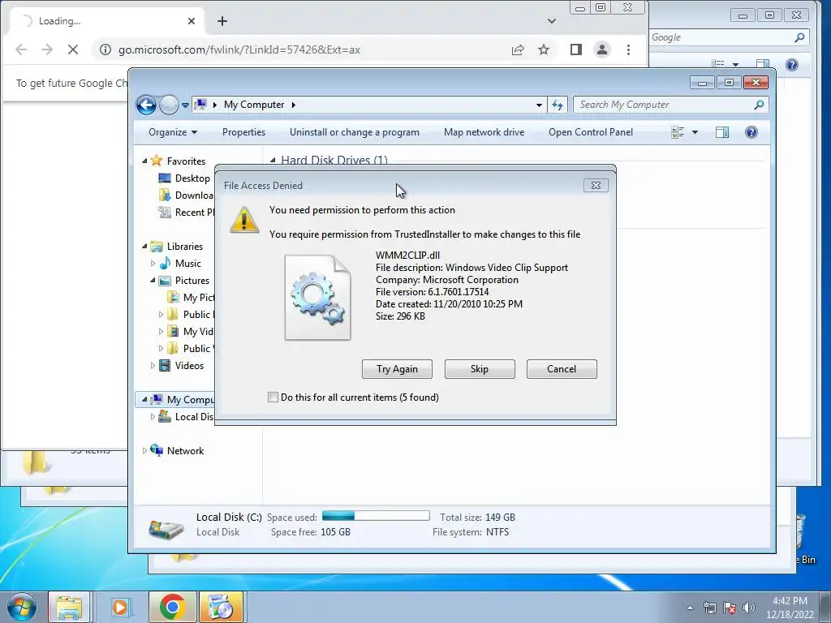Cancel the file operation
This screenshot has width=831, height=623.
coord(562,369)
